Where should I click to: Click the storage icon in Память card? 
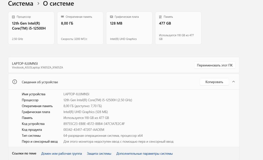pos(160,17)
